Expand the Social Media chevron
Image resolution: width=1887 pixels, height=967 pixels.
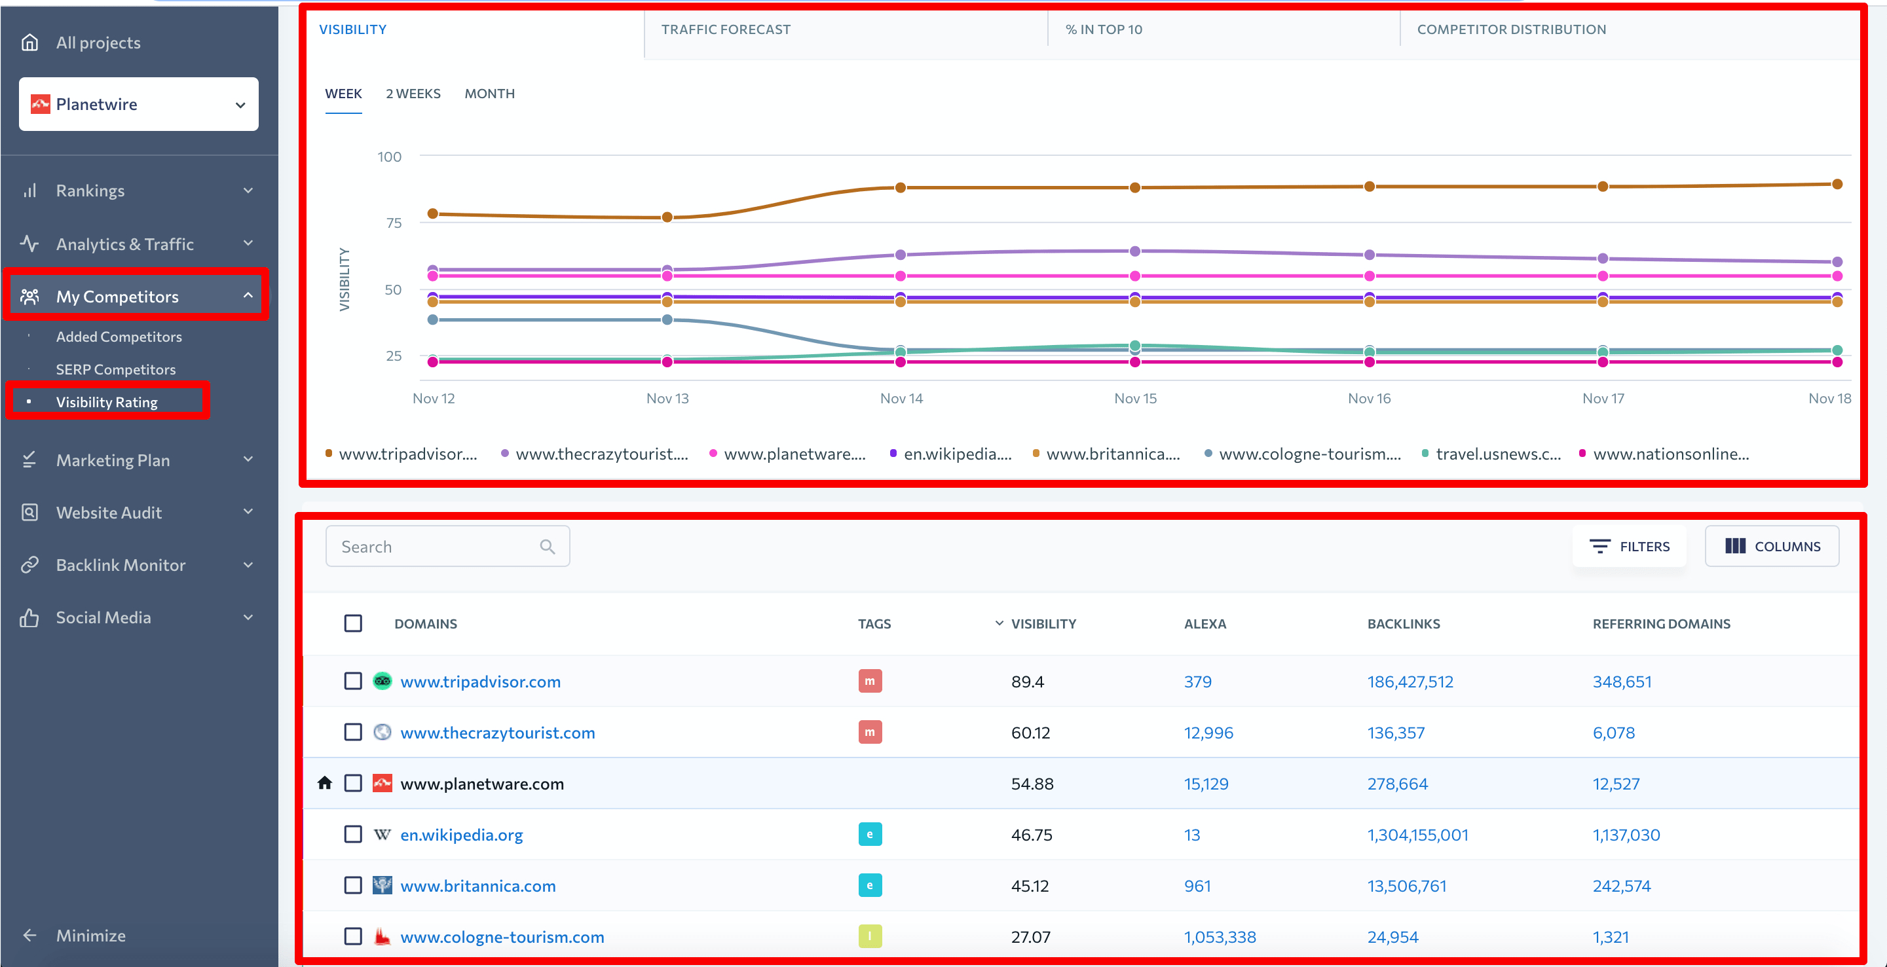point(248,618)
